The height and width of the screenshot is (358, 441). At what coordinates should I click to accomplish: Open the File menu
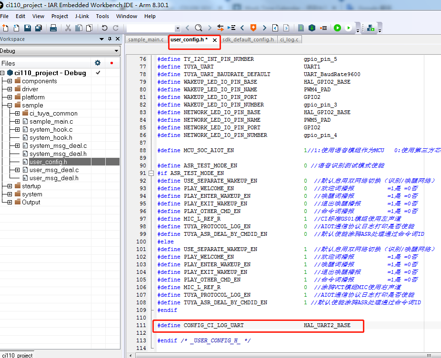pyautogui.click(x=4, y=16)
